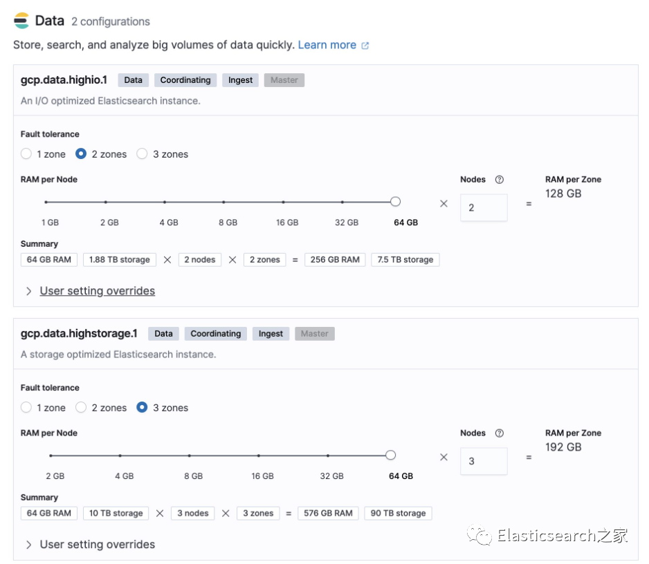Click the Elasticsearch Data logo icon
This screenshot has width=649, height=564.
(21, 21)
